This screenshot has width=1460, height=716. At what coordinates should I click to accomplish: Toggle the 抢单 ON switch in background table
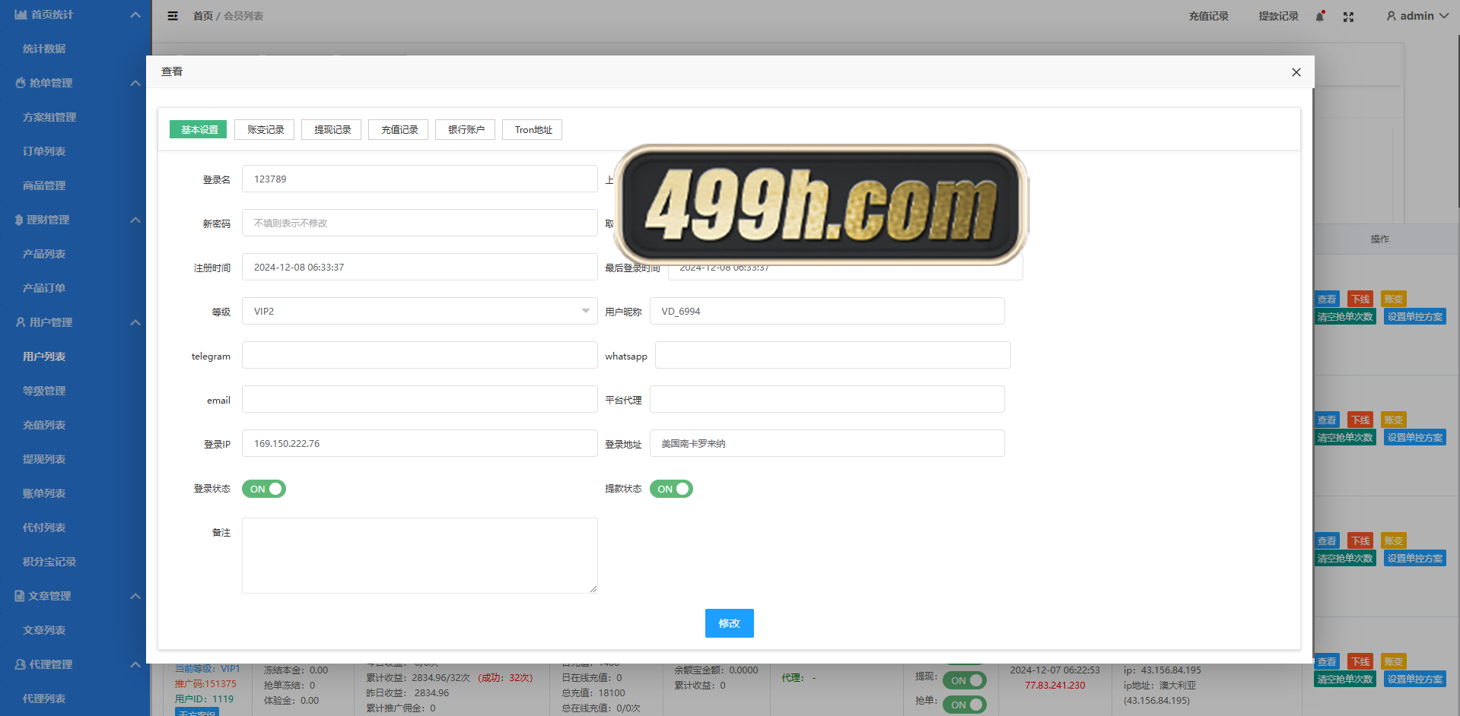964,705
